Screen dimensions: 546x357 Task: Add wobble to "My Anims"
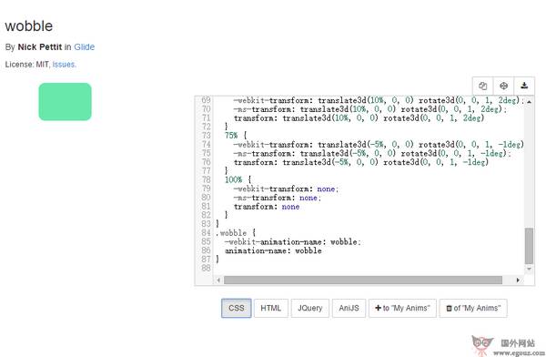coord(402,308)
